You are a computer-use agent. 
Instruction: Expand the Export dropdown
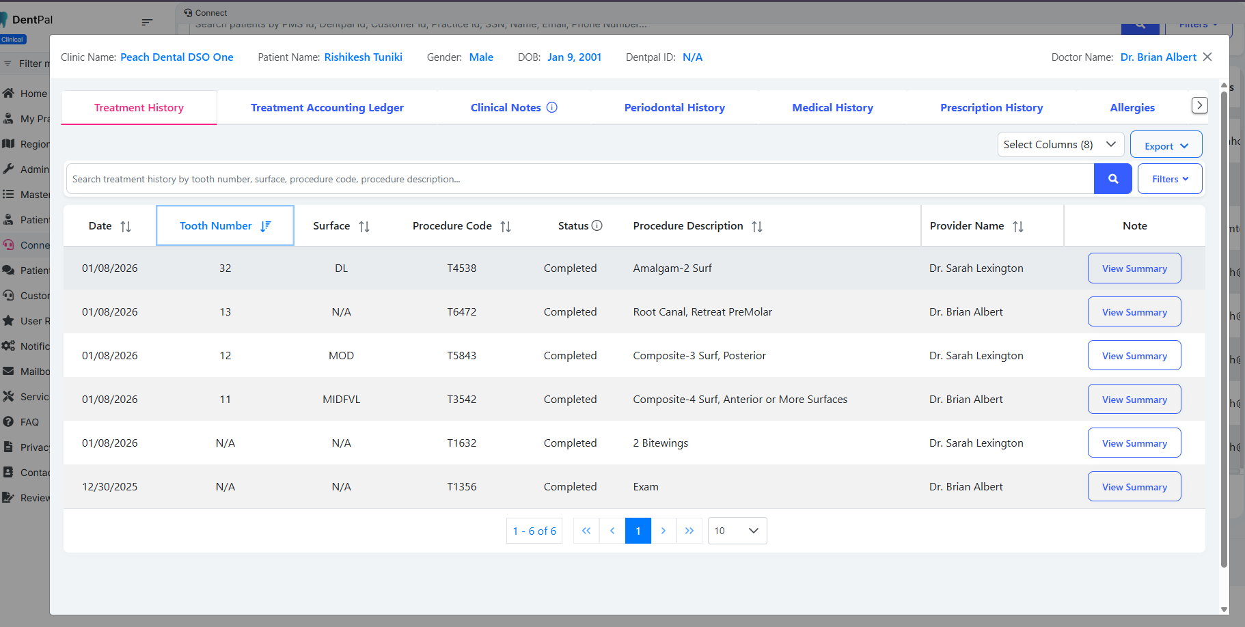tap(1166, 145)
